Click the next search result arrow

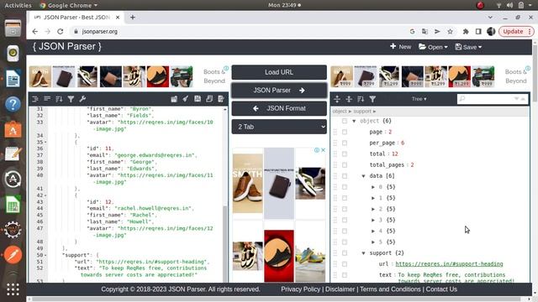pos(516,99)
